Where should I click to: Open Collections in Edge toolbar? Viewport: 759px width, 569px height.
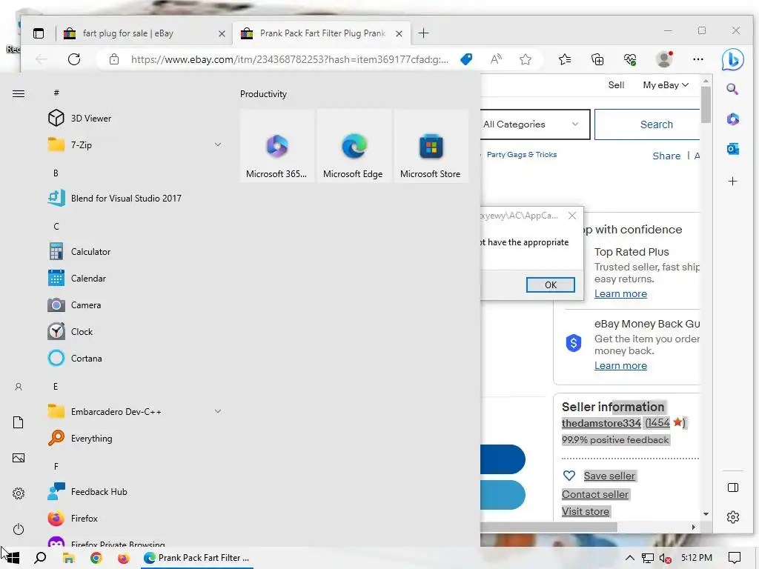tap(597, 59)
